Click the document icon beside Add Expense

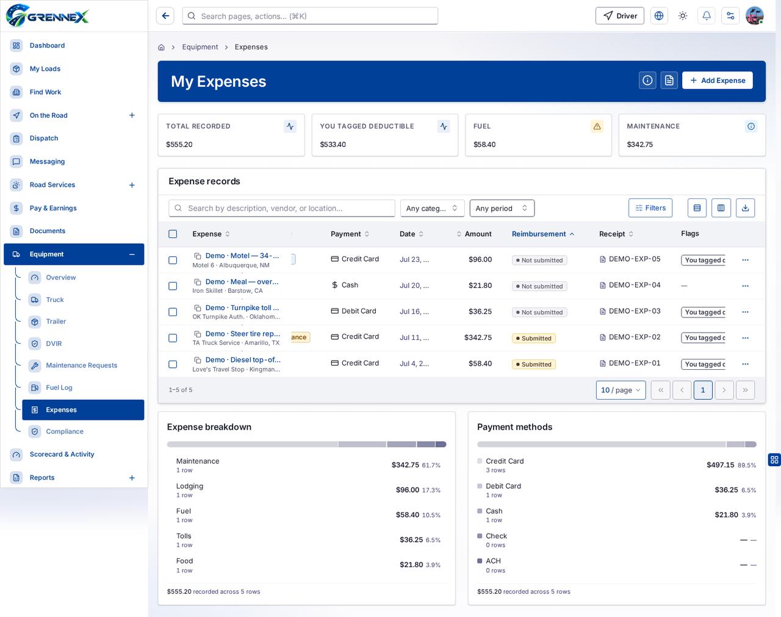669,80
